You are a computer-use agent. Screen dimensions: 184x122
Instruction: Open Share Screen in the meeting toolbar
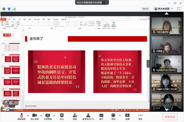[x=48, y=116]
